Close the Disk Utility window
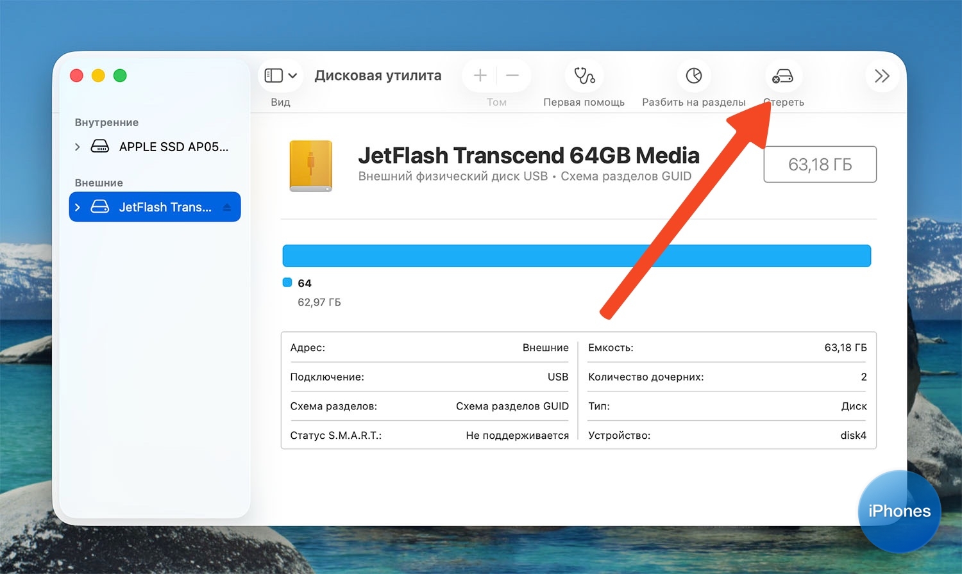 point(76,76)
